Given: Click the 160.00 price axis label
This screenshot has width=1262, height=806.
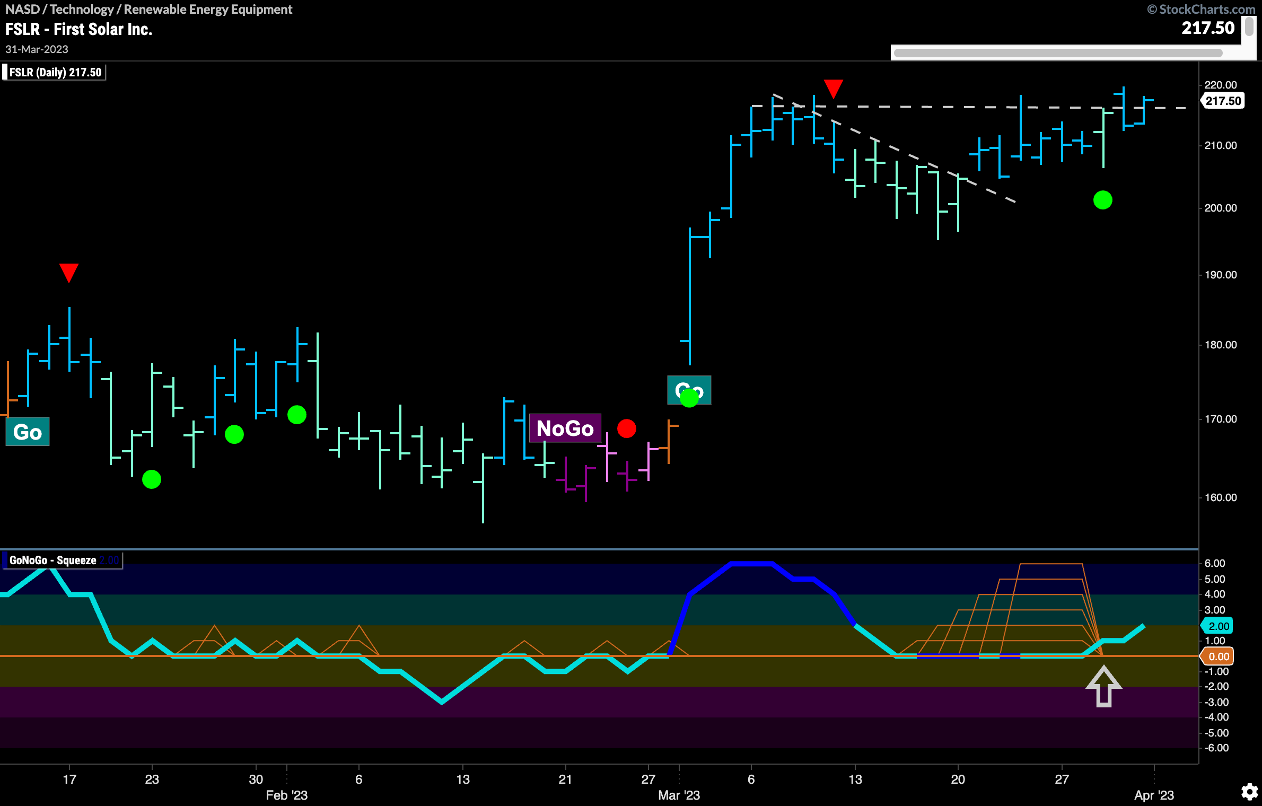Looking at the screenshot, I should click(1220, 497).
